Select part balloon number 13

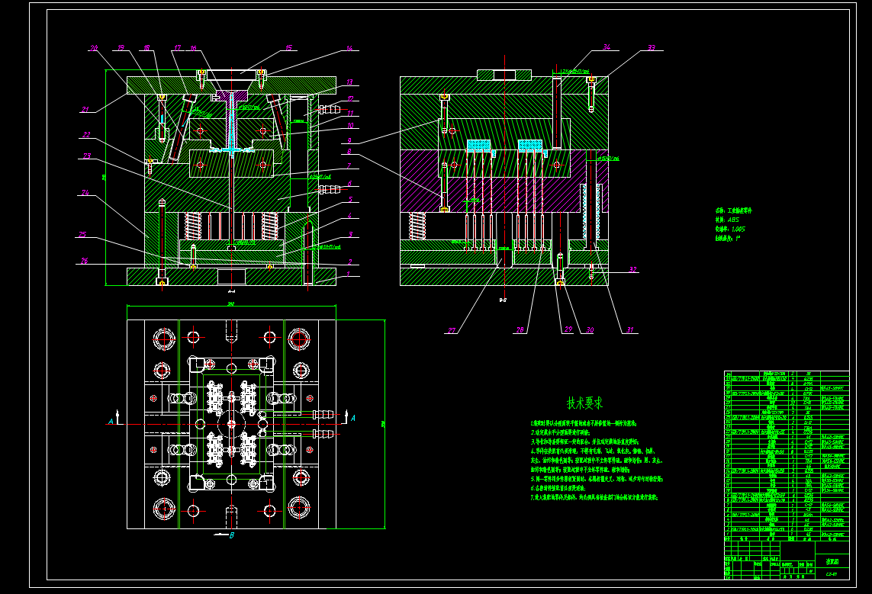349,82
